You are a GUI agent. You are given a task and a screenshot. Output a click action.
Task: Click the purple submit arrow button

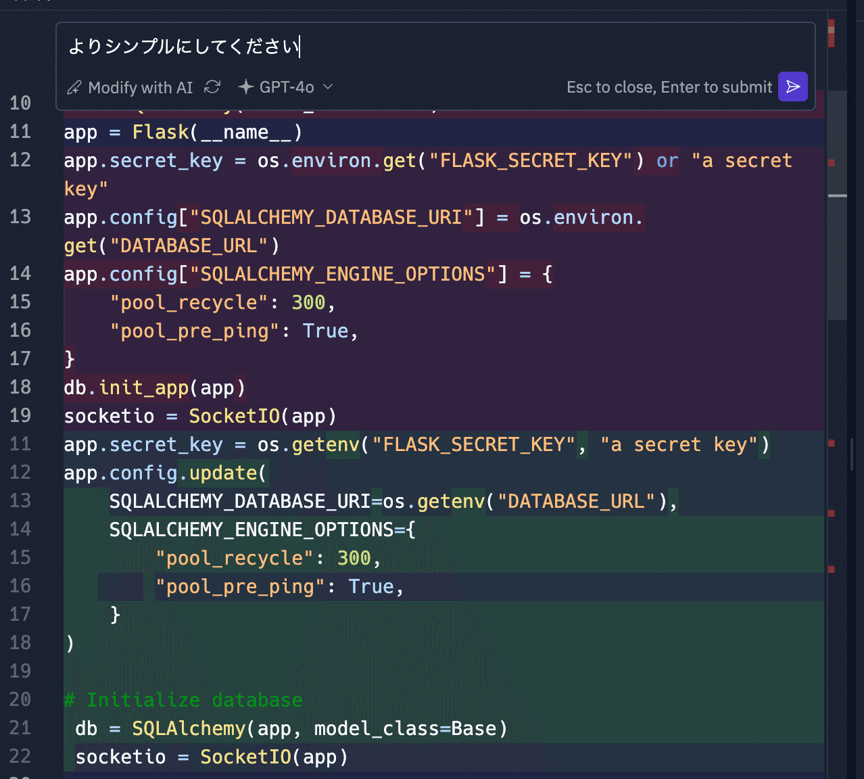click(x=792, y=87)
